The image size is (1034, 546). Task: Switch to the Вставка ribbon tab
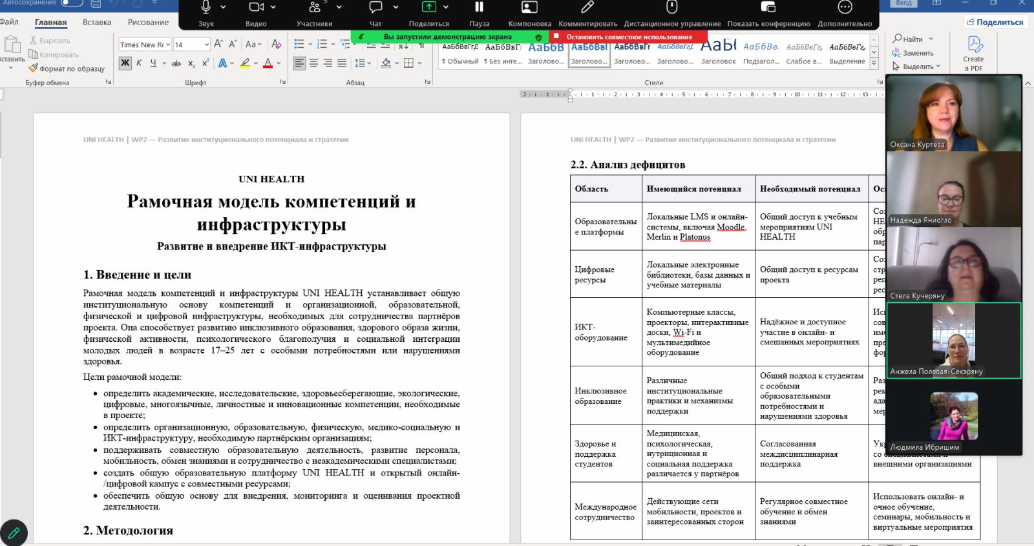(97, 22)
